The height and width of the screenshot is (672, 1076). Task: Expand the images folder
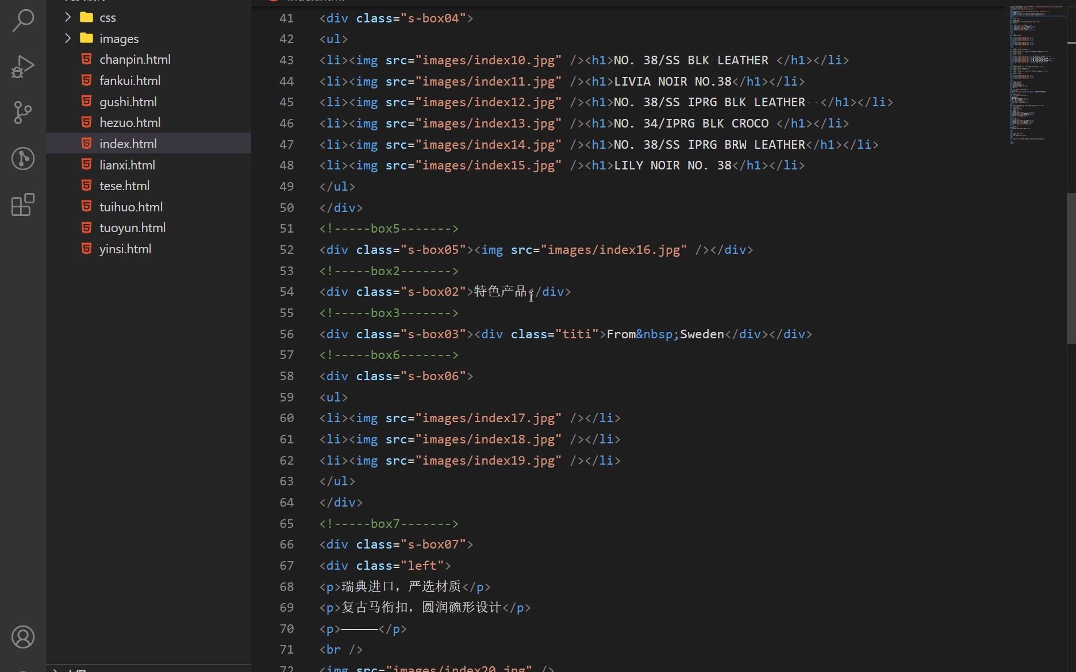pos(67,38)
